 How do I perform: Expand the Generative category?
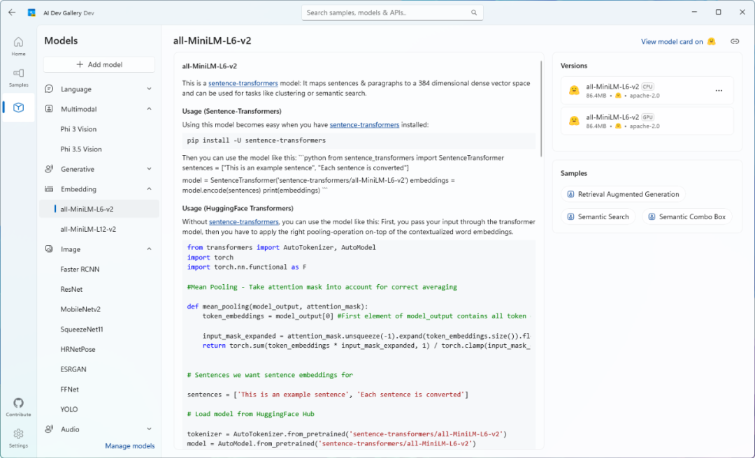coord(149,169)
